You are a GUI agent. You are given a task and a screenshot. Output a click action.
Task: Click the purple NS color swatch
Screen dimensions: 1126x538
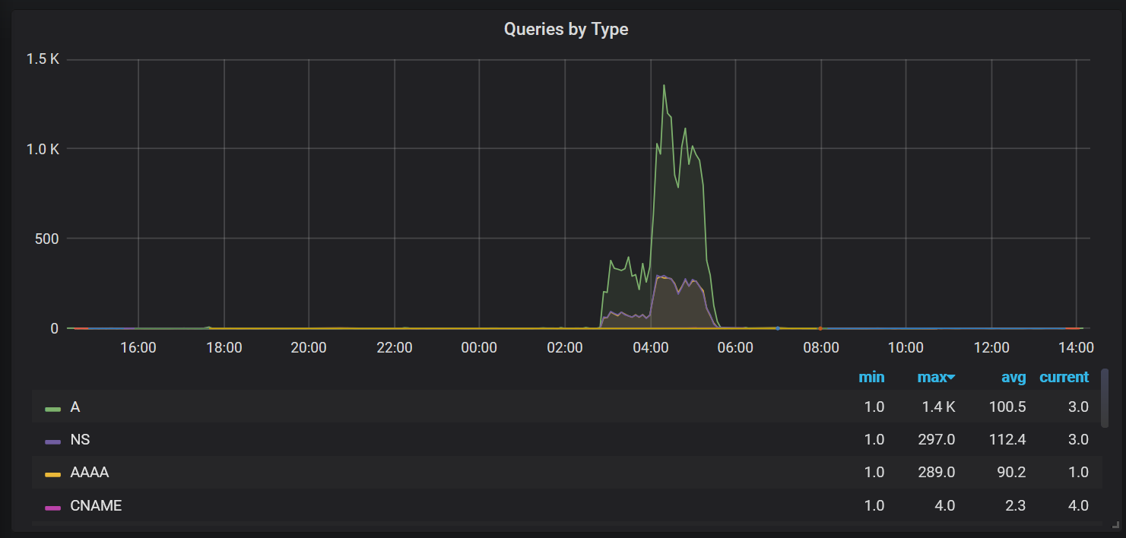point(52,441)
